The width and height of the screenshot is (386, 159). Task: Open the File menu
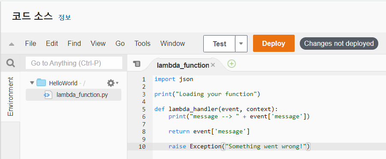click(30, 44)
